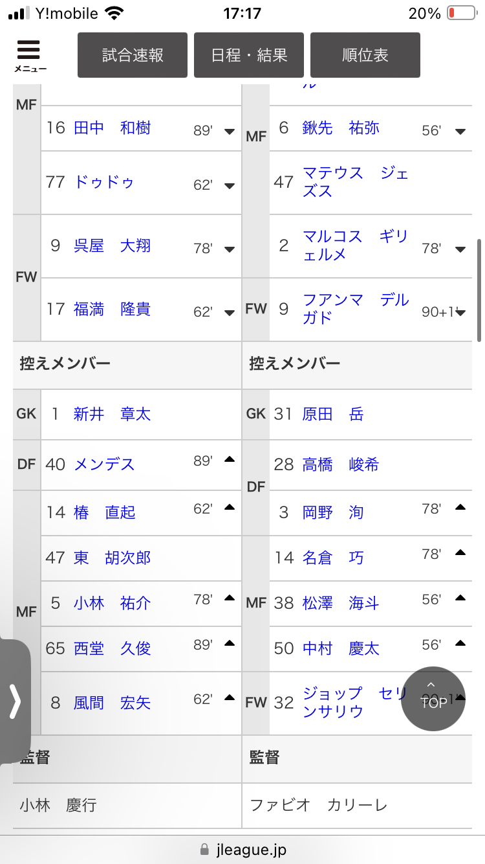
Task: Open the 順位表 standings tab
Action: pyautogui.click(x=365, y=55)
